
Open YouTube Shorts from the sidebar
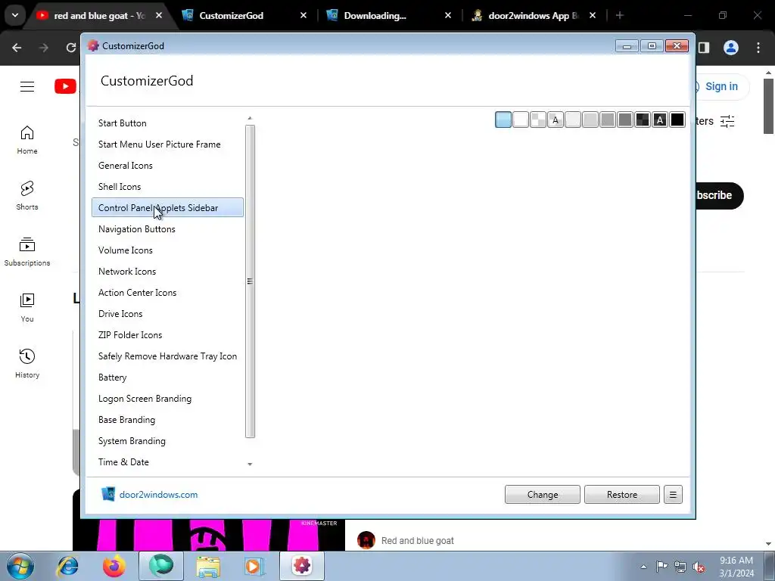tap(27, 196)
